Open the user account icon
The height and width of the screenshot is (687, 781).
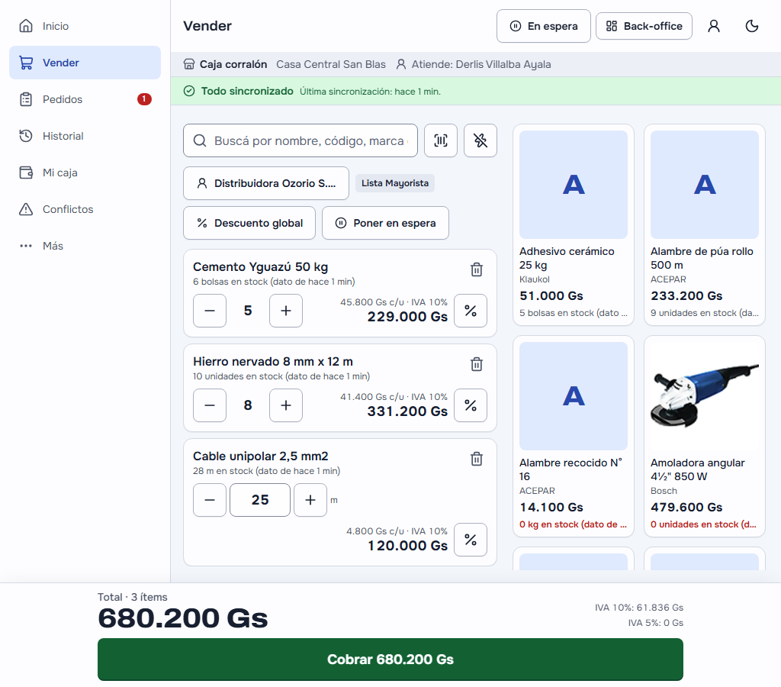pos(714,26)
